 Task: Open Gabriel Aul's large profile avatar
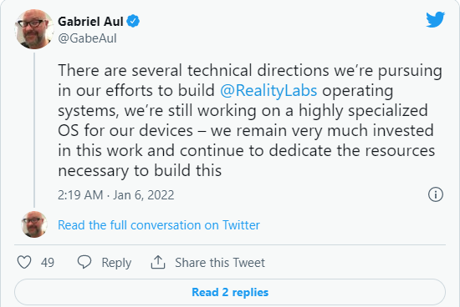point(34,29)
